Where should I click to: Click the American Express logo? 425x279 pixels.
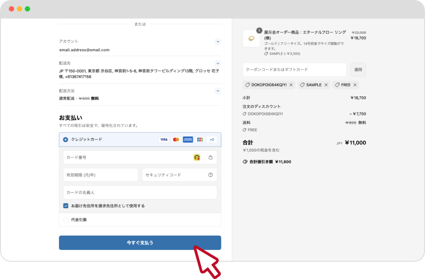[188, 140]
